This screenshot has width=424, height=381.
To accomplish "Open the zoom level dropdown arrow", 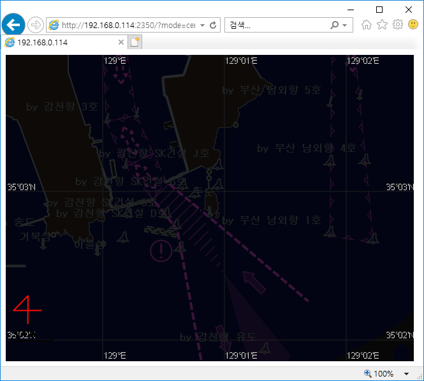I will pos(407,374).
